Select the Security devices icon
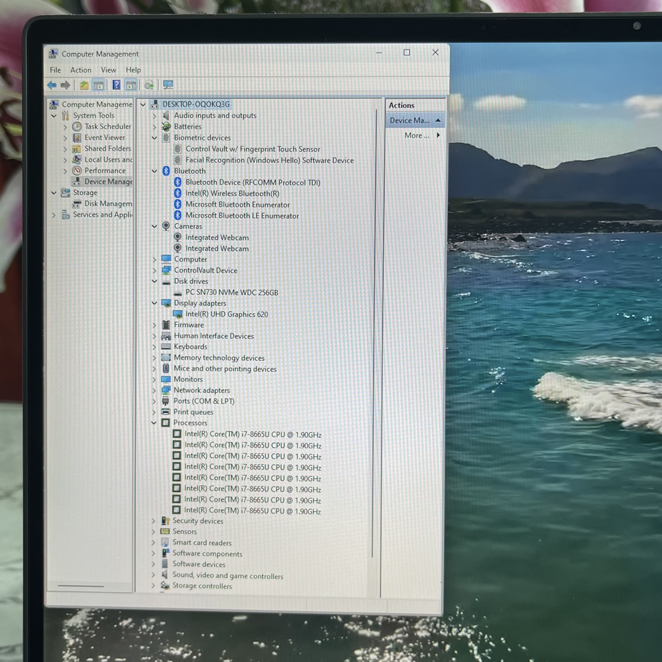The width and height of the screenshot is (662, 662). [165, 521]
